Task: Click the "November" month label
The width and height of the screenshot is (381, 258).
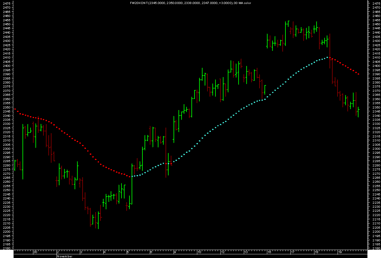Action: pos(65,256)
